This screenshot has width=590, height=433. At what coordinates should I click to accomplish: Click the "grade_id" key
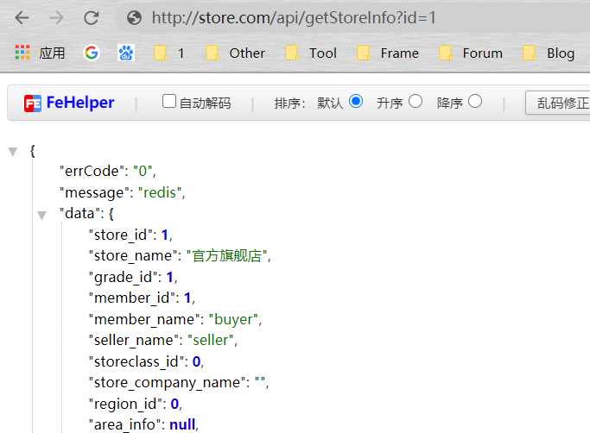[123, 278]
